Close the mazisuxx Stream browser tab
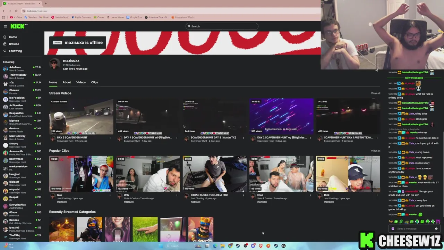The height and width of the screenshot is (250, 444). [x=40, y=3]
